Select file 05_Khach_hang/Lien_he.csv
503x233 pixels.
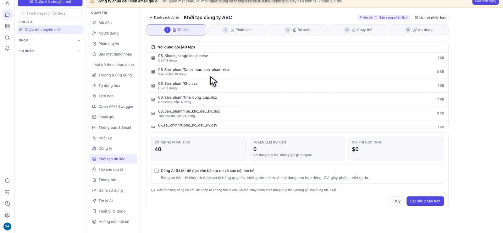coord(297,58)
